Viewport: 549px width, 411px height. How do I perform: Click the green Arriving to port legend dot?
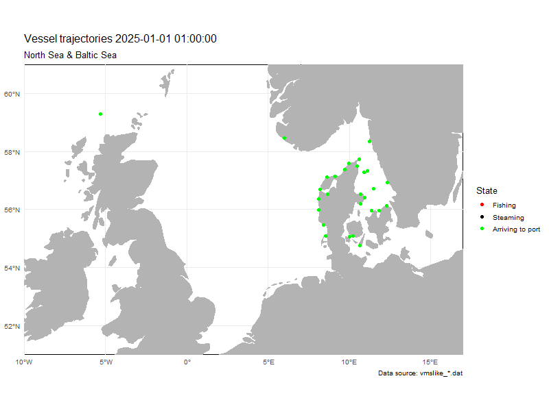pyautogui.click(x=482, y=229)
